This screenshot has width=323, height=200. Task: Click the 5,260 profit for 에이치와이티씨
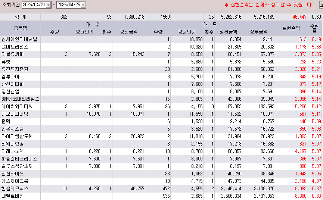301,107
